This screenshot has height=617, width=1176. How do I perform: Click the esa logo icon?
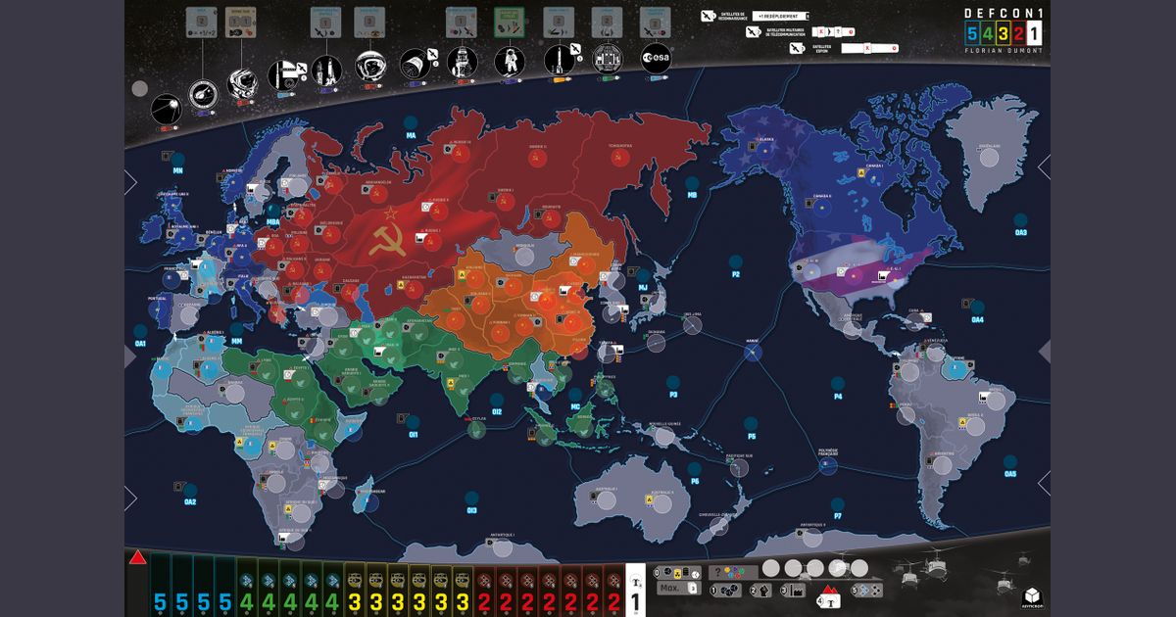click(x=656, y=59)
